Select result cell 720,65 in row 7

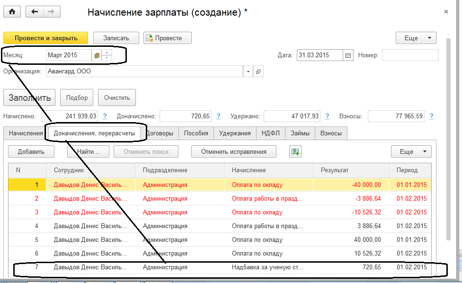[x=351, y=267]
